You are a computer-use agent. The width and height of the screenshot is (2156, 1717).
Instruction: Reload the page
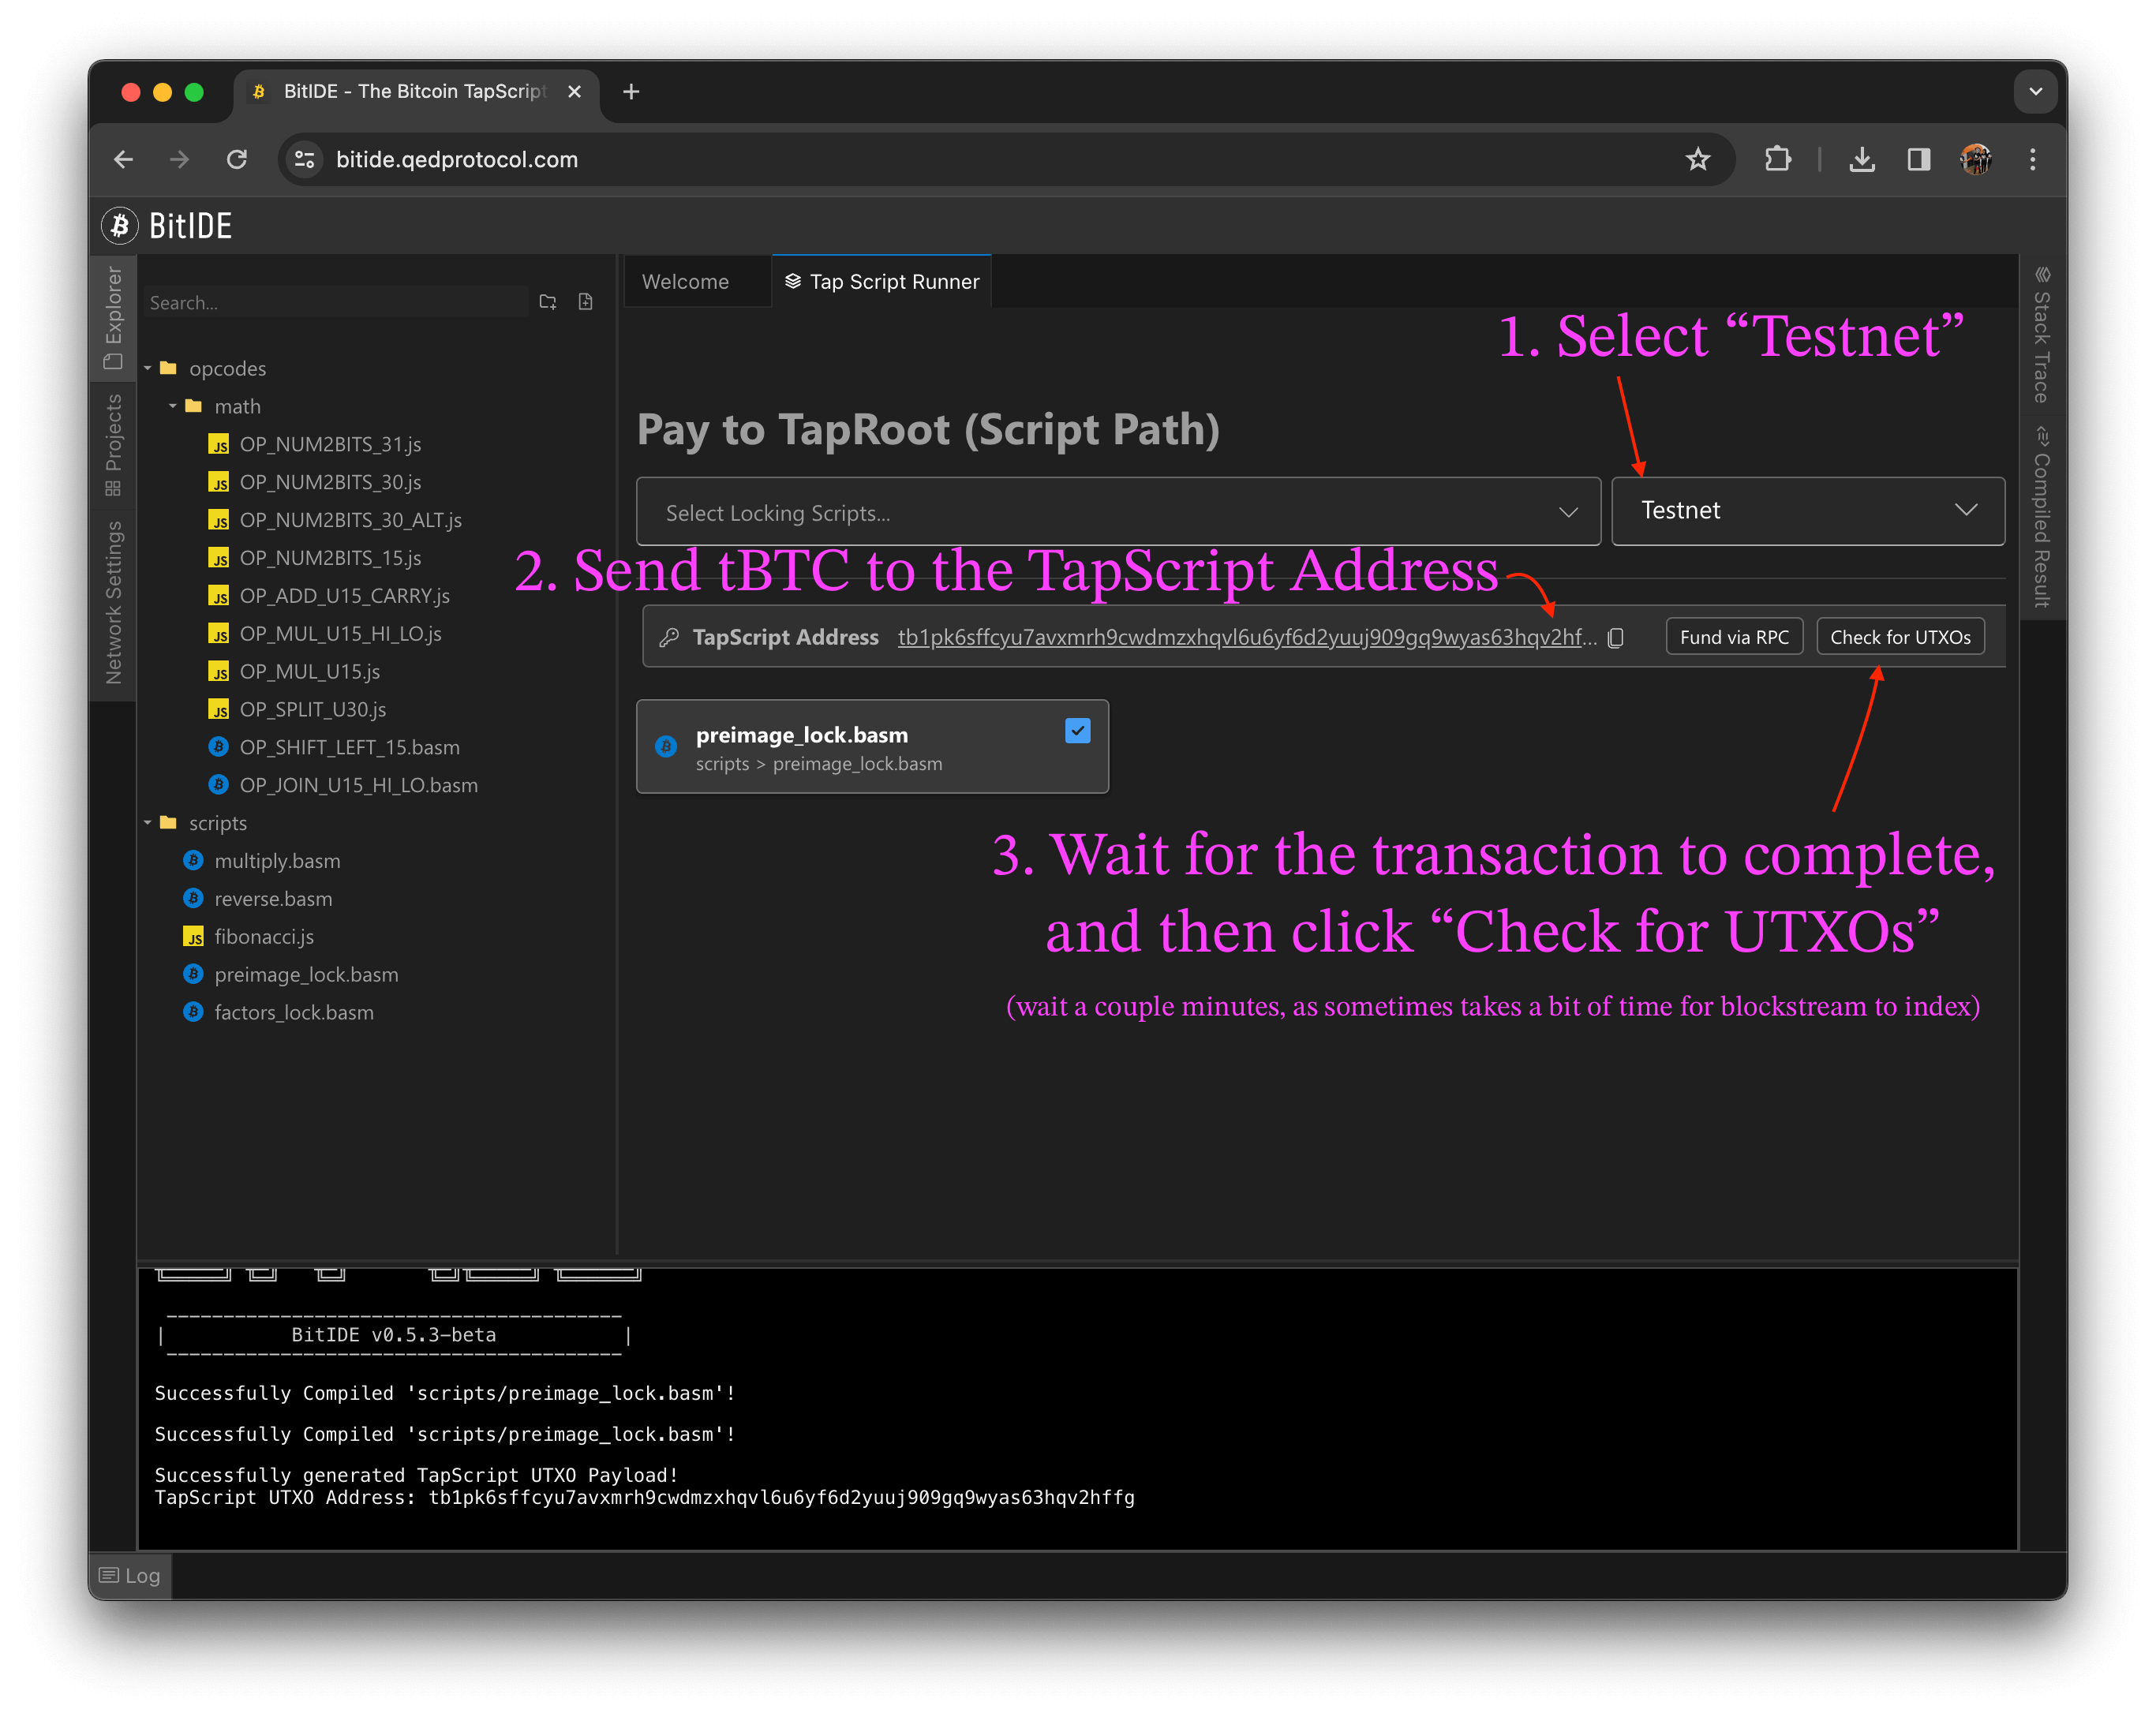pyautogui.click(x=237, y=160)
